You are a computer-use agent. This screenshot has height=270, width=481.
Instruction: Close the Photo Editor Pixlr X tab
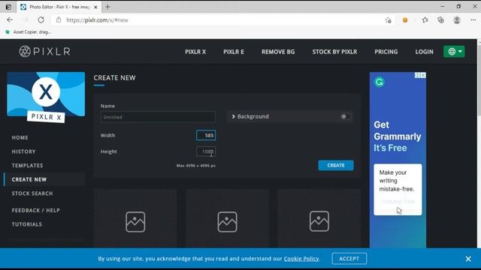point(95,7)
